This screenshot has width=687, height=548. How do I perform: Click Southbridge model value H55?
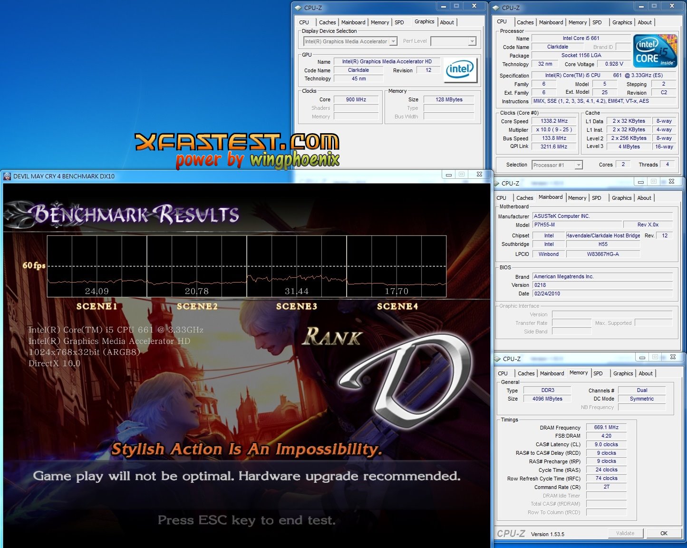[603, 244]
